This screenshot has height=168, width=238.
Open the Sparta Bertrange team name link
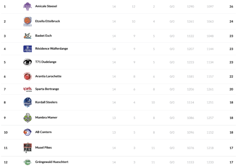(x=47, y=89)
